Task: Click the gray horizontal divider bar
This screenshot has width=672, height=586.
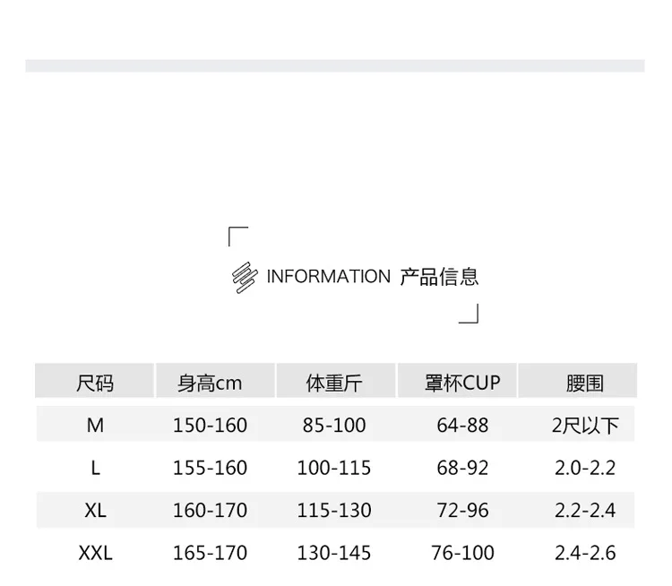Action: coord(335,65)
